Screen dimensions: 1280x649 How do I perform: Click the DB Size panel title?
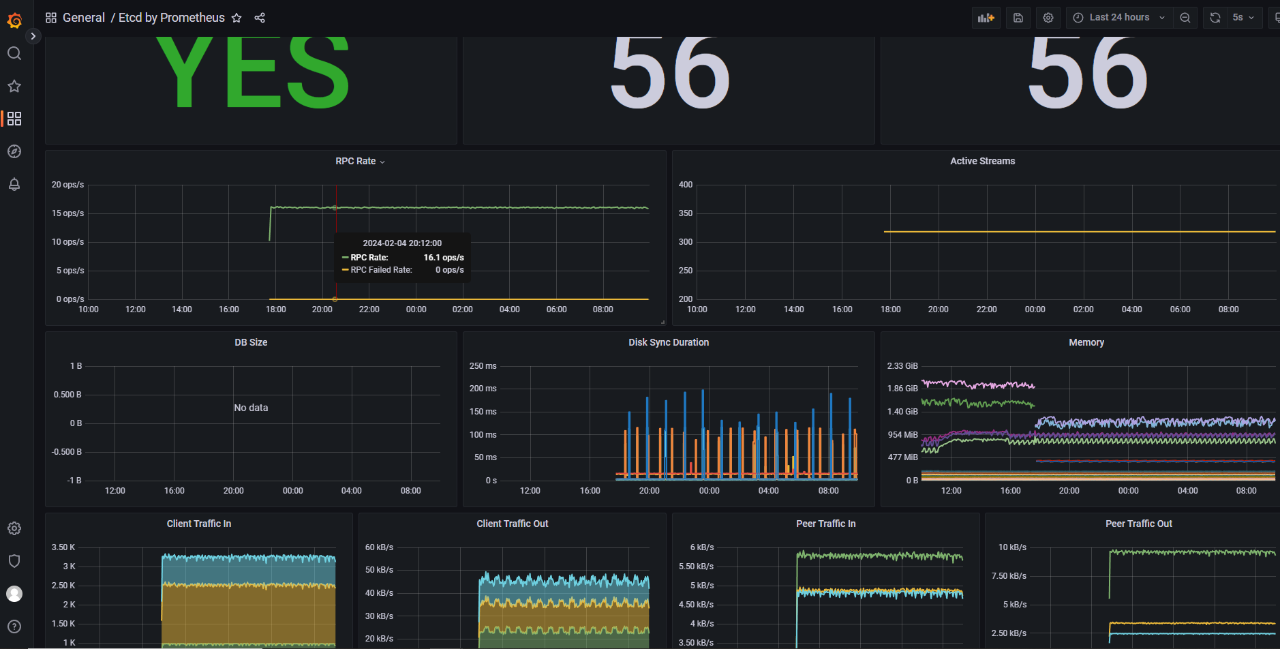(x=251, y=342)
